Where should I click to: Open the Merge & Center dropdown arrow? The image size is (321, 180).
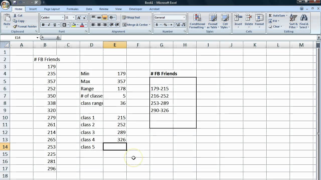149,25
